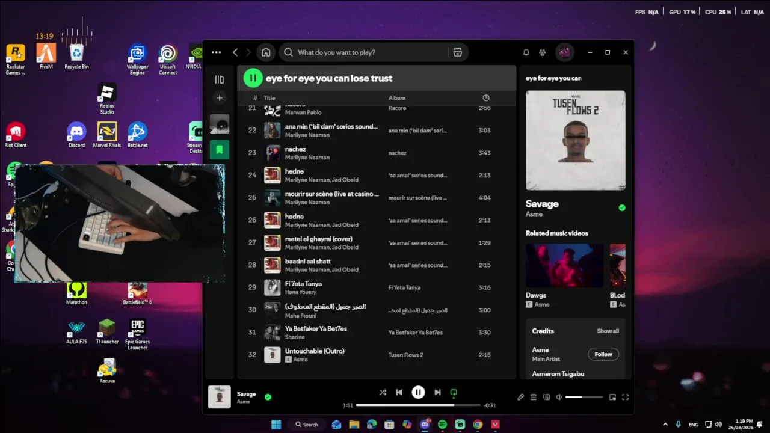Adjust the volume slider
770x433 pixels.
[584, 397]
